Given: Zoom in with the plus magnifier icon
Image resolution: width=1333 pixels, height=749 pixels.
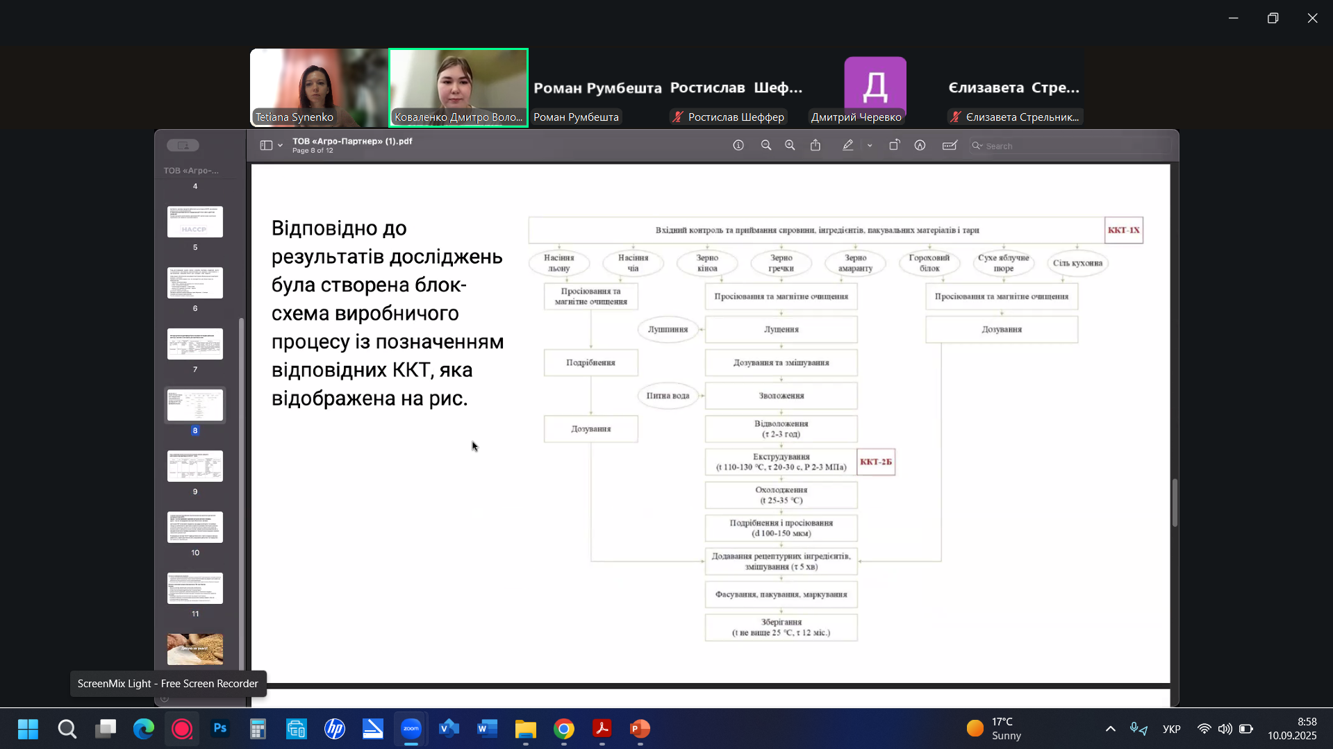Looking at the screenshot, I should [790, 145].
